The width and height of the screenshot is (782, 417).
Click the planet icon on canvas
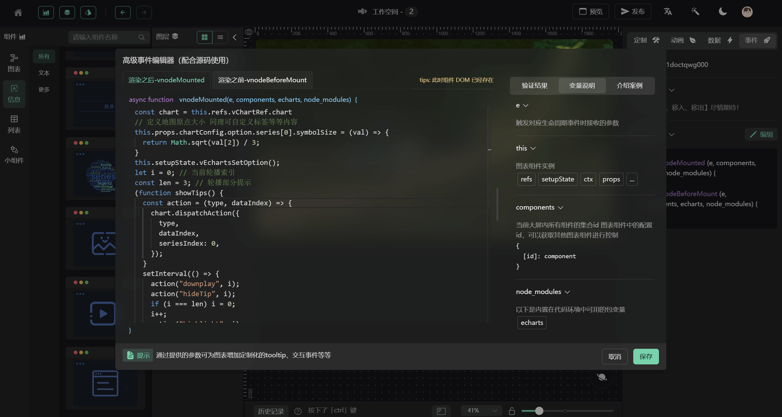[x=601, y=377]
